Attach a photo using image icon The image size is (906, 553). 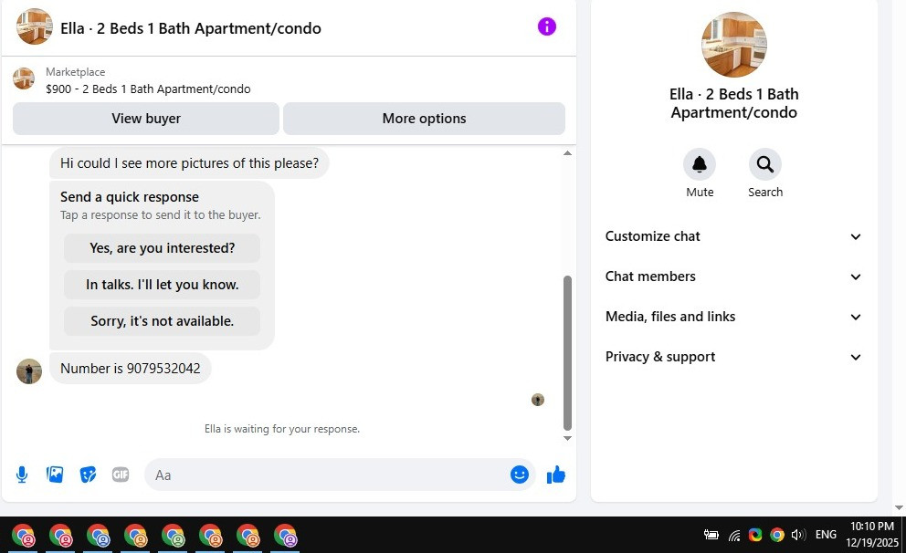pos(55,475)
